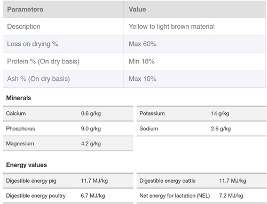Viewport: 267px width, 204px height.
Task: Select the Description row label
Action: click(x=23, y=27)
